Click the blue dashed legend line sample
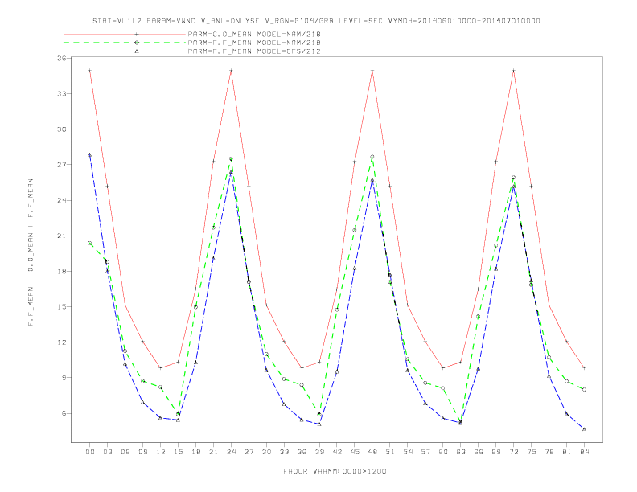637x492 pixels. 125,51
